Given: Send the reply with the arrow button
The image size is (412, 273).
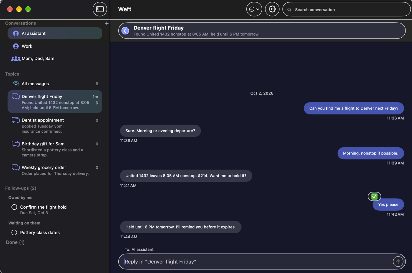Looking at the screenshot, I should [x=398, y=262].
